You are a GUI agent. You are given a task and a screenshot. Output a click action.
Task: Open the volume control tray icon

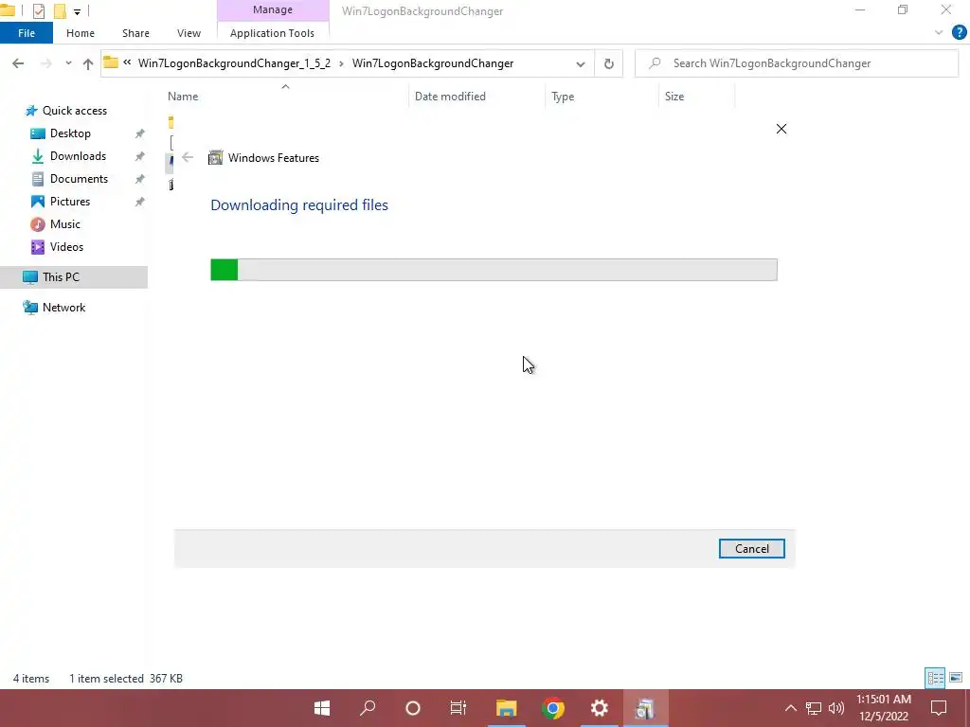[836, 708]
